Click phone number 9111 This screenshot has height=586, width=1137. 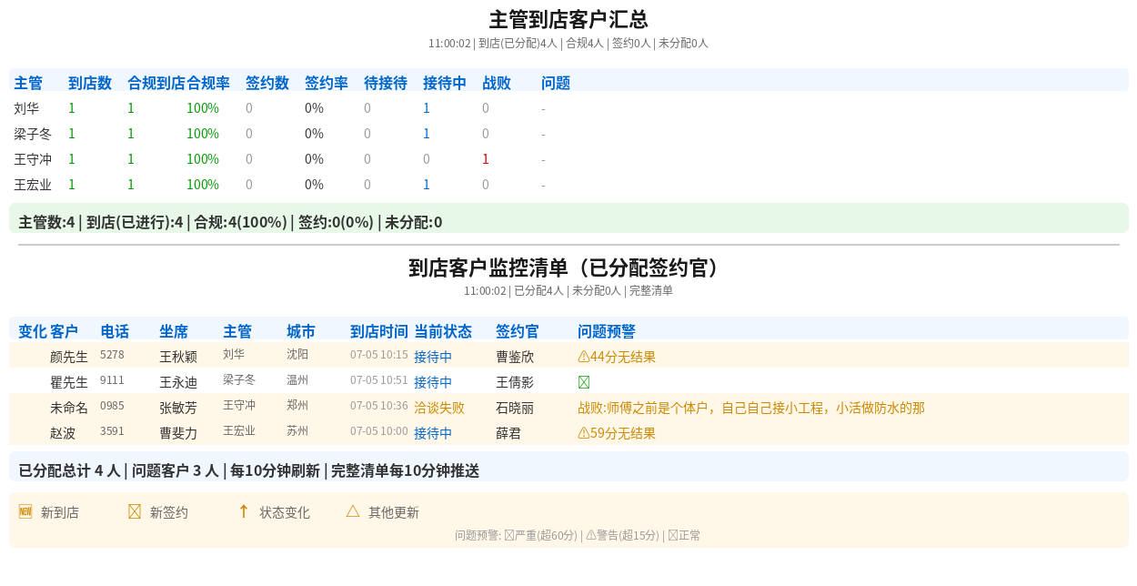pos(112,380)
